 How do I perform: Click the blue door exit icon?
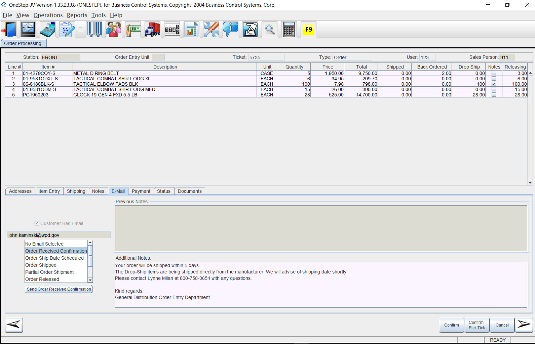(x=9, y=30)
